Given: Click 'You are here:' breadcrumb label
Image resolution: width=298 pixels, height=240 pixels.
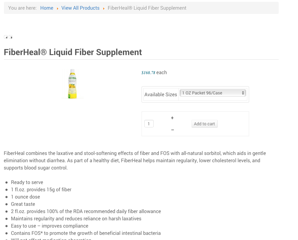Looking at the screenshot, I should click(x=22, y=8).
